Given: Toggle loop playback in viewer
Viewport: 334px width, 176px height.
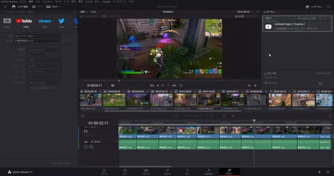Looking at the screenshot, I should point(181,85).
